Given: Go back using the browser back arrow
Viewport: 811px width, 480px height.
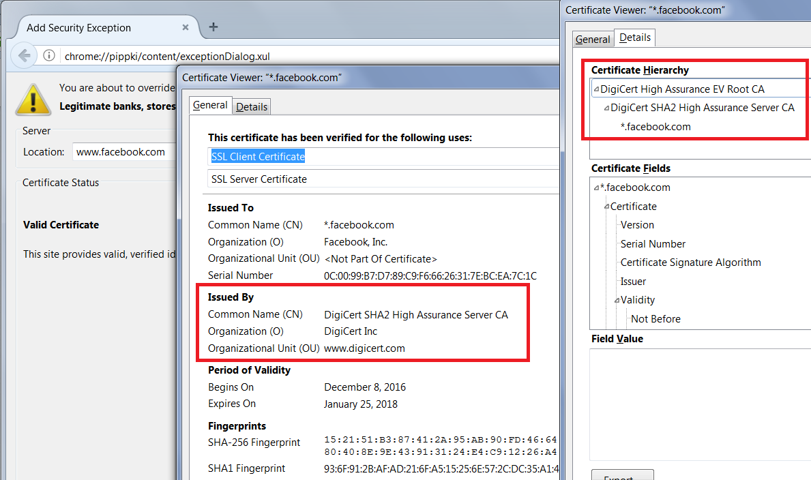Looking at the screenshot, I should click(25, 55).
